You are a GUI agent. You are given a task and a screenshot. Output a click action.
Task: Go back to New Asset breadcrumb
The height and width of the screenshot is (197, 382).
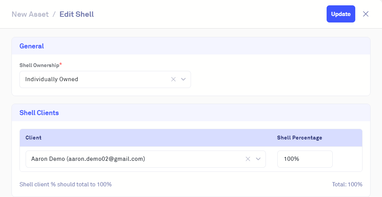point(30,14)
